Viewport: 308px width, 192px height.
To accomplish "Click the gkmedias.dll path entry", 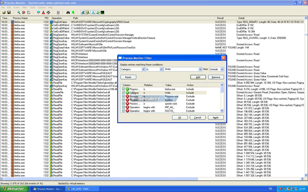I will [94, 83].
